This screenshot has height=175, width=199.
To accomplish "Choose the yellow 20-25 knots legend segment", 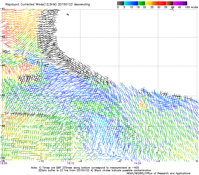I will click(148, 3).
